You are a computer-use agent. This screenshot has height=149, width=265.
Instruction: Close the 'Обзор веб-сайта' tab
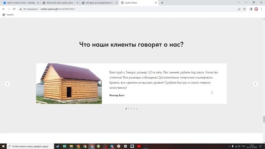[77, 3]
